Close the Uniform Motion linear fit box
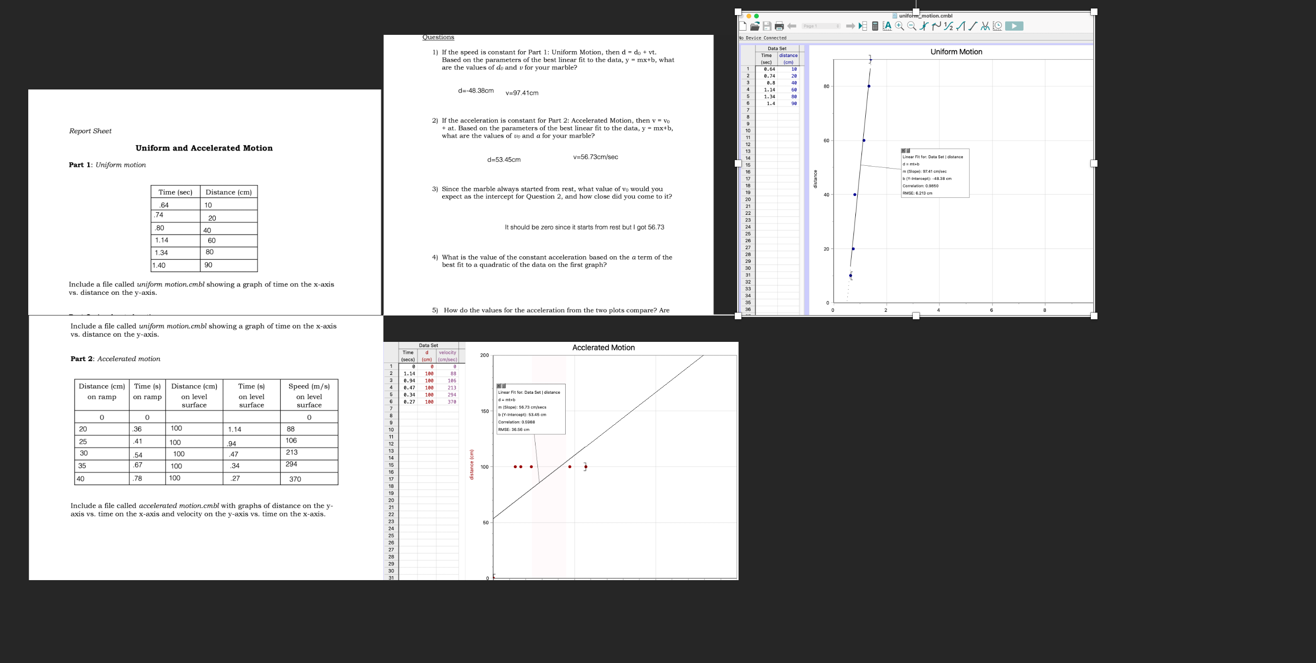Viewport: 1316px width, 663px height. click(x=903, y=151)
